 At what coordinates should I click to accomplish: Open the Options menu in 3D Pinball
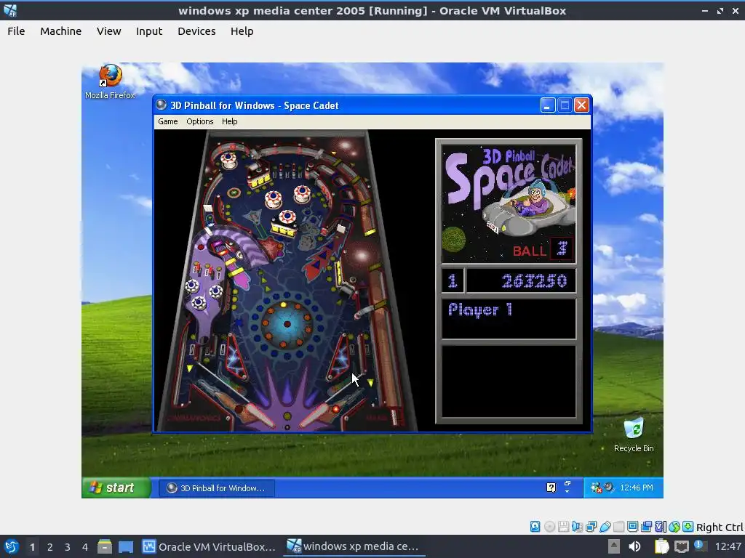(199, 121)
